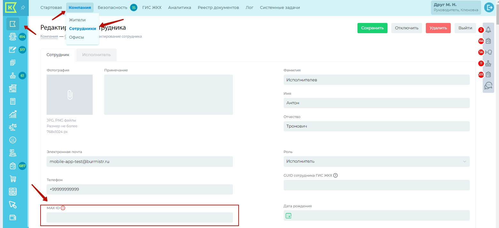Open the cursor pointer sidebar icon

(x=13, y=205)
